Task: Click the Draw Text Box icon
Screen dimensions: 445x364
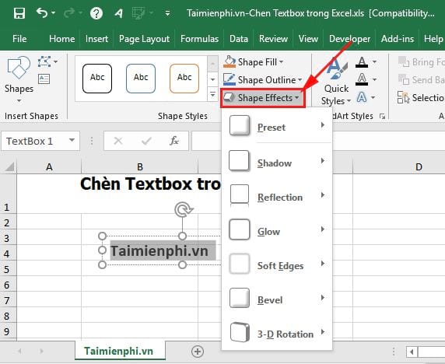Action: tap(44, 79)
